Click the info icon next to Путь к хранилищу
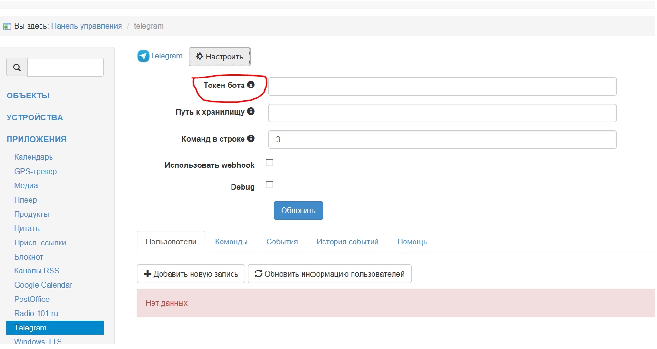Screen dimensions: 657x349 [251, 112]
